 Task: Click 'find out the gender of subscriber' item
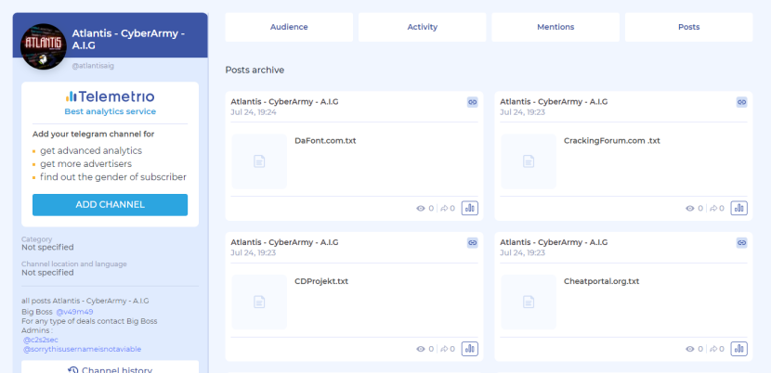113,177
